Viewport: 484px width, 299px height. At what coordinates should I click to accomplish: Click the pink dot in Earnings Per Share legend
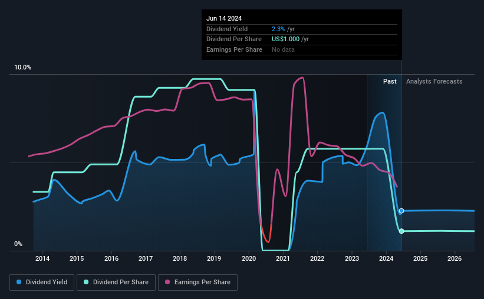pos(167,282)
